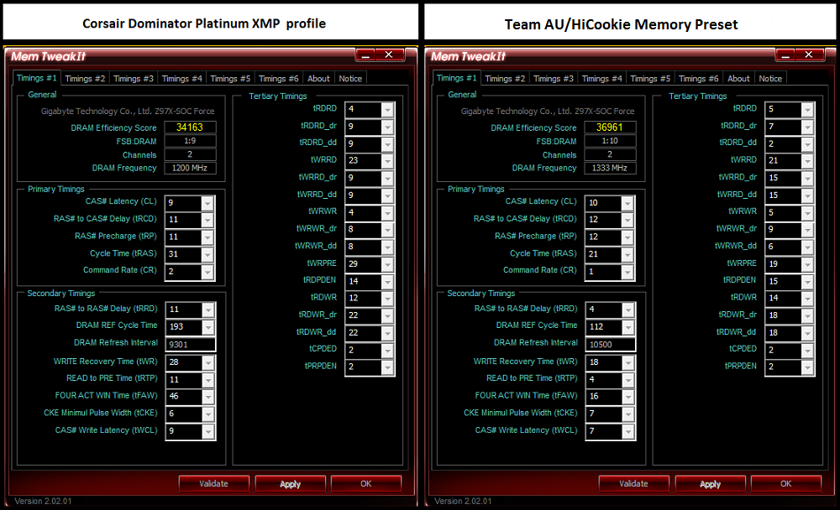This screenshot has width=840, height=510.
Task: Expand READ to PRE Time dropdown, Corsair window
Action: click(208, 379)
